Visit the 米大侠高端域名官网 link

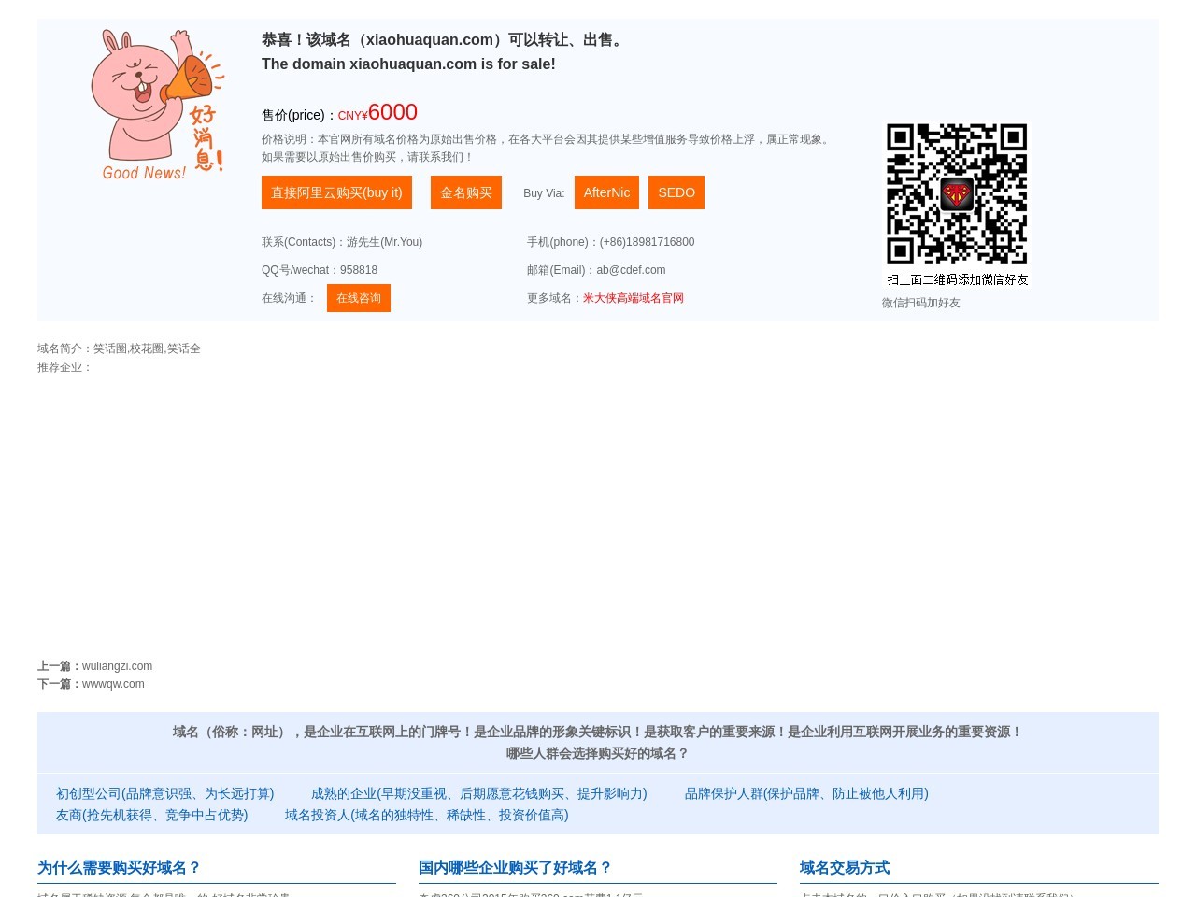(633, 297)
